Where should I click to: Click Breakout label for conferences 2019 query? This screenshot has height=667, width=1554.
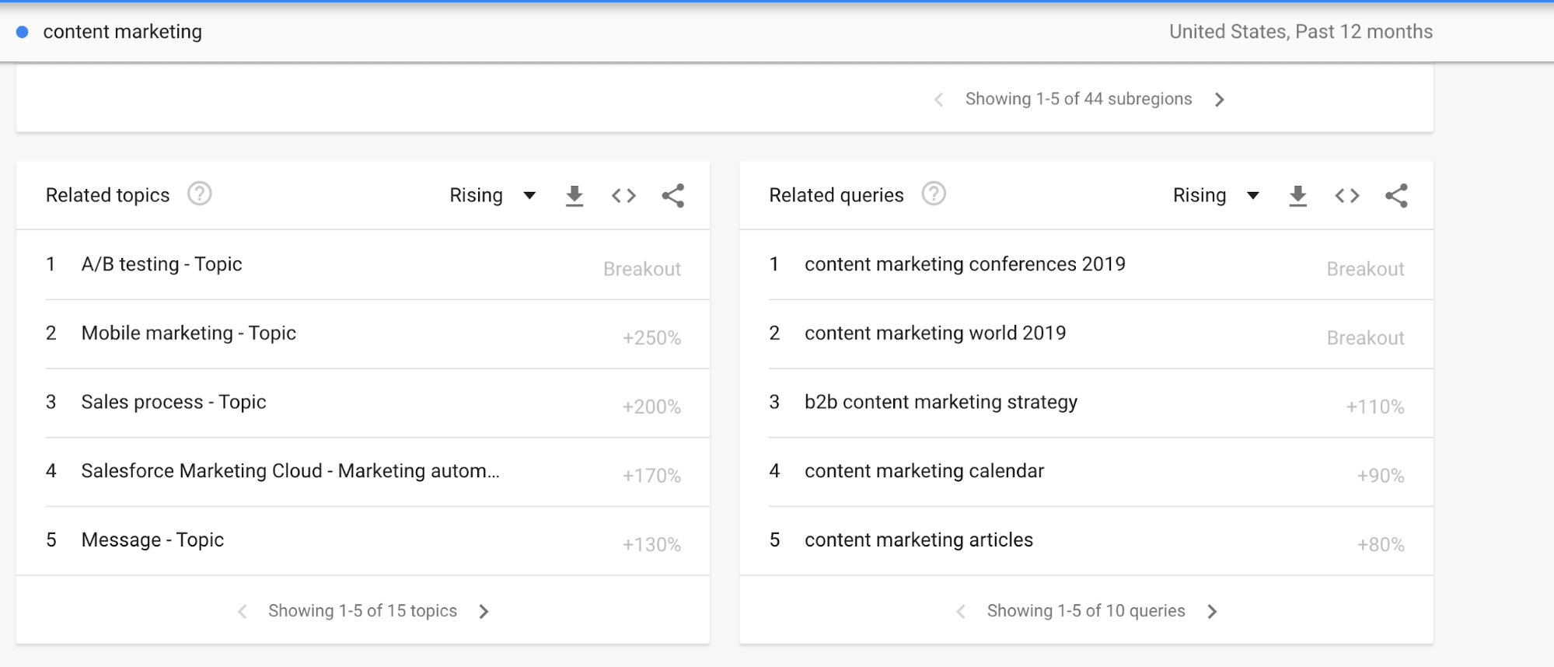[1365, 269]
